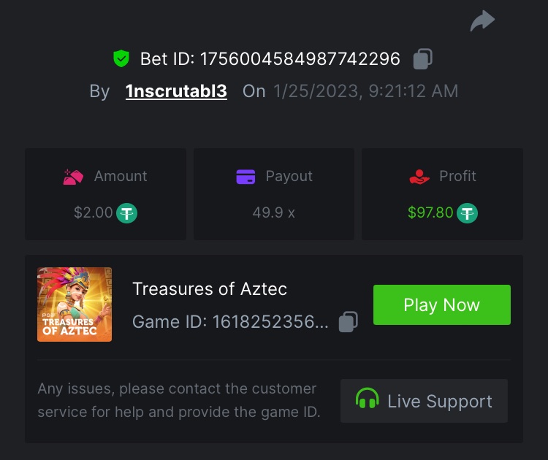
Task: Open the 1nscrutabl3 user profile
Action: click(x=176, y=91)
